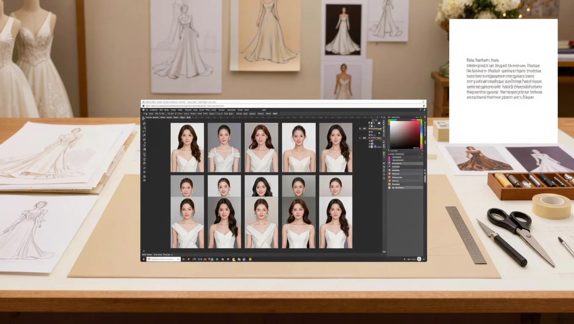Screen dimensions: 574x324
Task: Click the yellow icon ending the taskbar app row
Action: [250, 259]
